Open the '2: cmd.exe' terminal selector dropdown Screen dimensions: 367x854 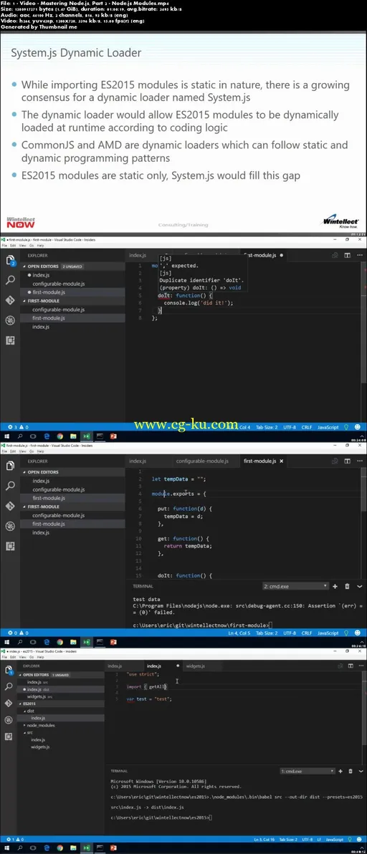[x=295, y=586]
